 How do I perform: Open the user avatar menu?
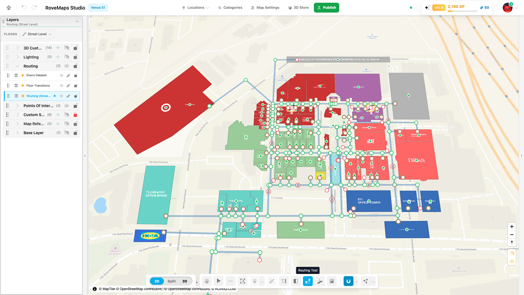[508, 8]
